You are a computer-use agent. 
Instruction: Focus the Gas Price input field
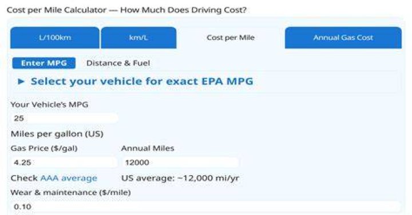point(64,163)
